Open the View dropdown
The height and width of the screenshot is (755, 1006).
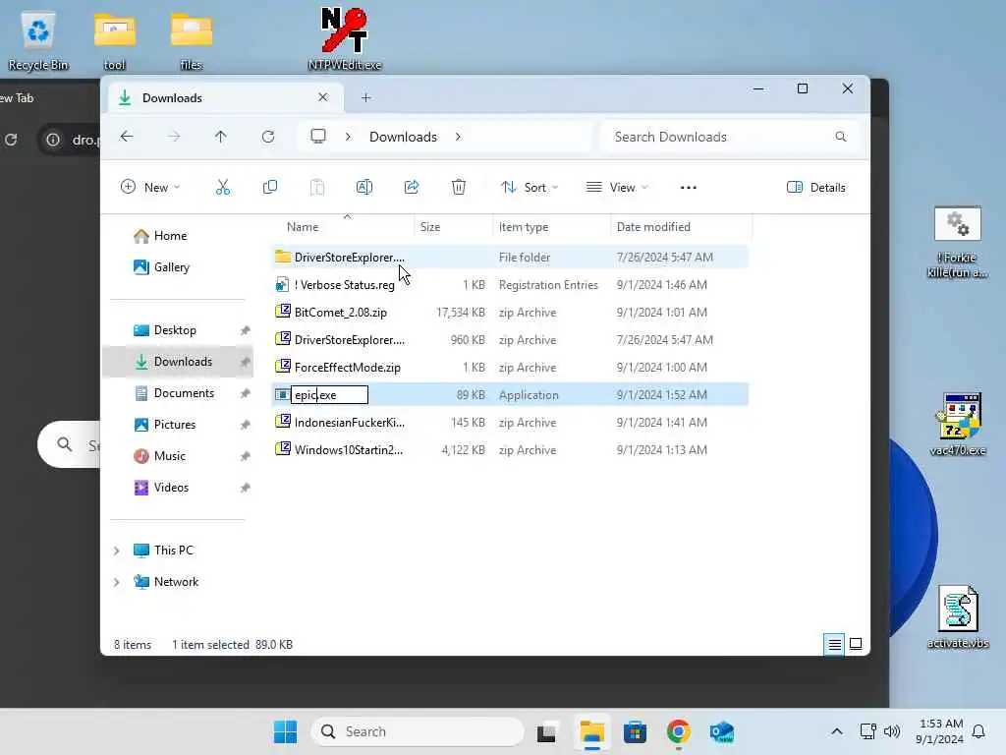[x=617, y=188]
